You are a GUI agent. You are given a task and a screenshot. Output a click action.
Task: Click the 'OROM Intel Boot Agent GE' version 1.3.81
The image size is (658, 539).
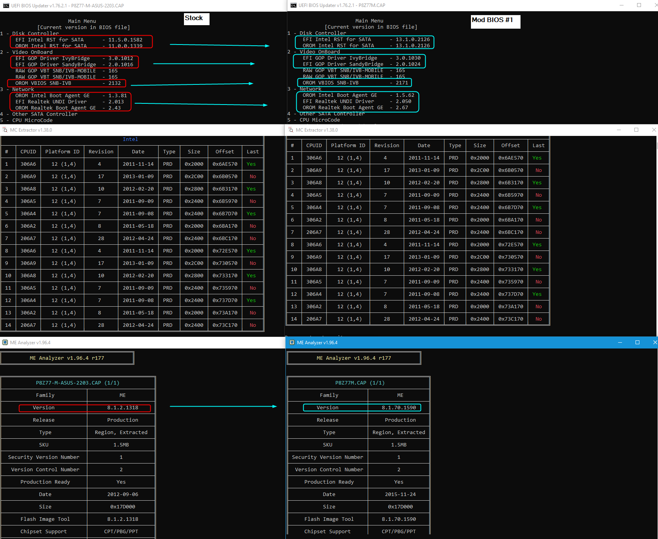coord(118,96)
